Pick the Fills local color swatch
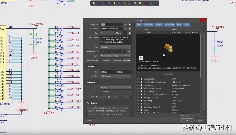 (x=109, y=97)
